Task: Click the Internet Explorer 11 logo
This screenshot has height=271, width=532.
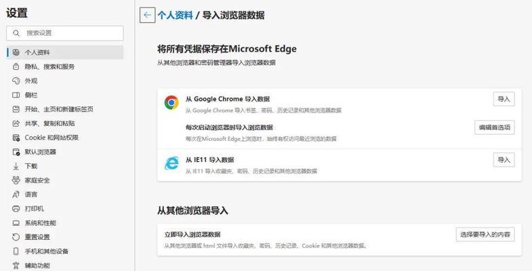Action: point(171,163)
